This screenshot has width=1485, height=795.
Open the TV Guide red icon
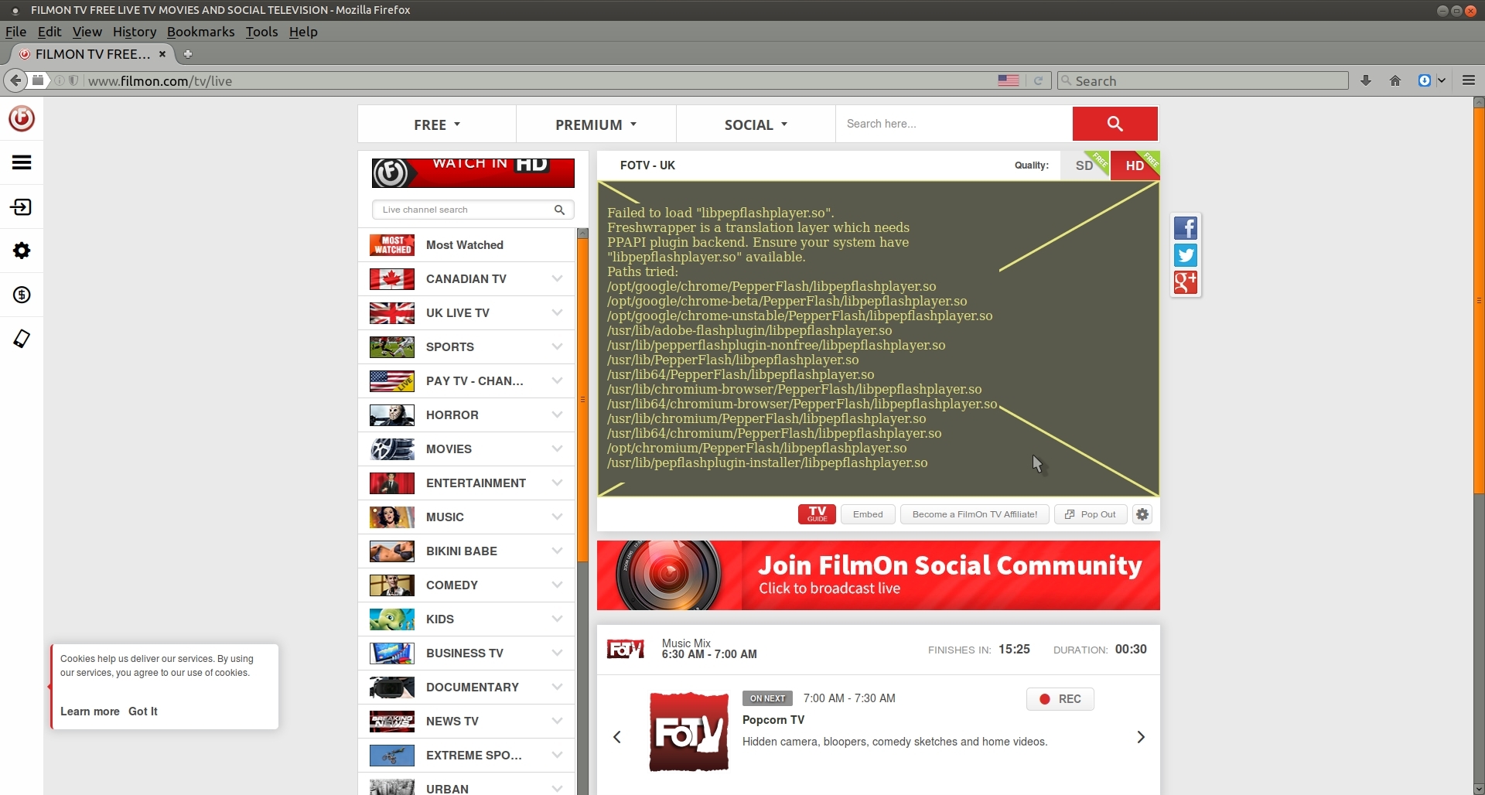817,514
